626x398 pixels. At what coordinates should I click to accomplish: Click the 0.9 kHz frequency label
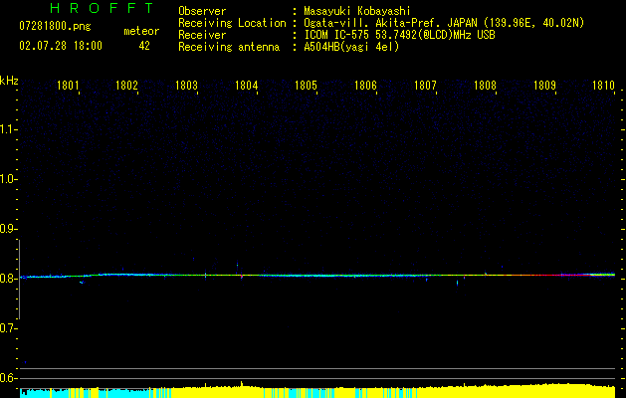click(x=8, y=229)
